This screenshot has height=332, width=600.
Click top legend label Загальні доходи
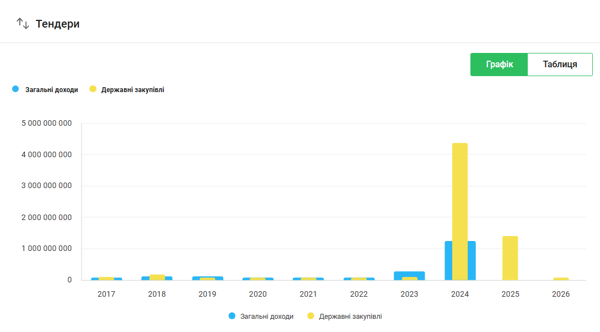(51, 90)
